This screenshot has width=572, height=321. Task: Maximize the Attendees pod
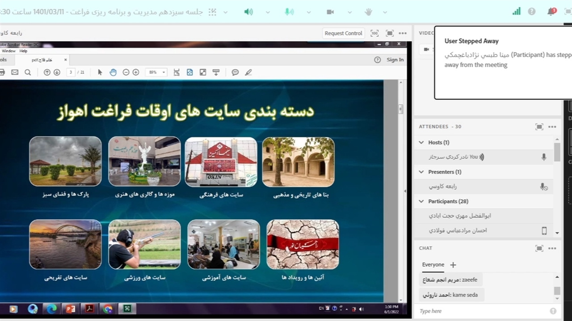[539, 127]
